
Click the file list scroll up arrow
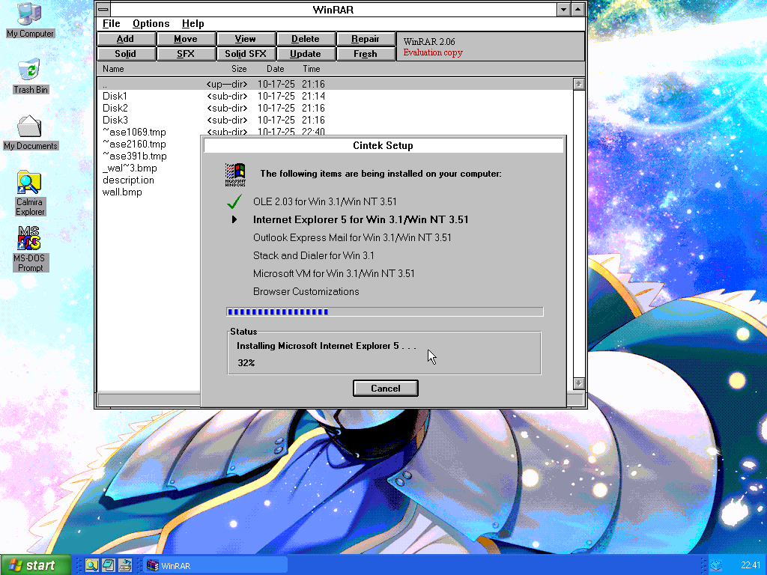click(x=578, y=84)
